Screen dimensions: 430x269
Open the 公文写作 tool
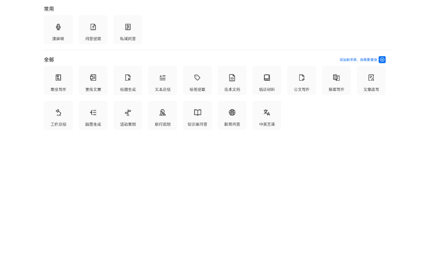[x=302, y=81]
